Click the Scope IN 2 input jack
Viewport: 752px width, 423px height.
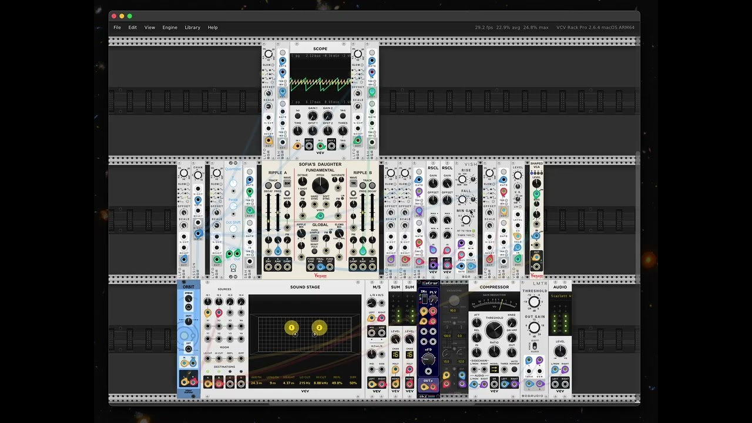point(320,146)
